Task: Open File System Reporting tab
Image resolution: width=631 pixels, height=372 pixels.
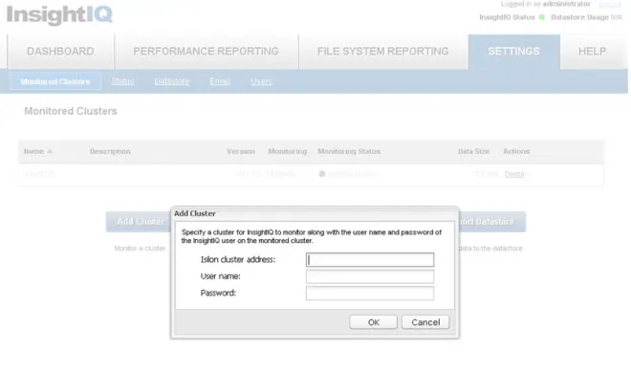Action: (382, 52)
